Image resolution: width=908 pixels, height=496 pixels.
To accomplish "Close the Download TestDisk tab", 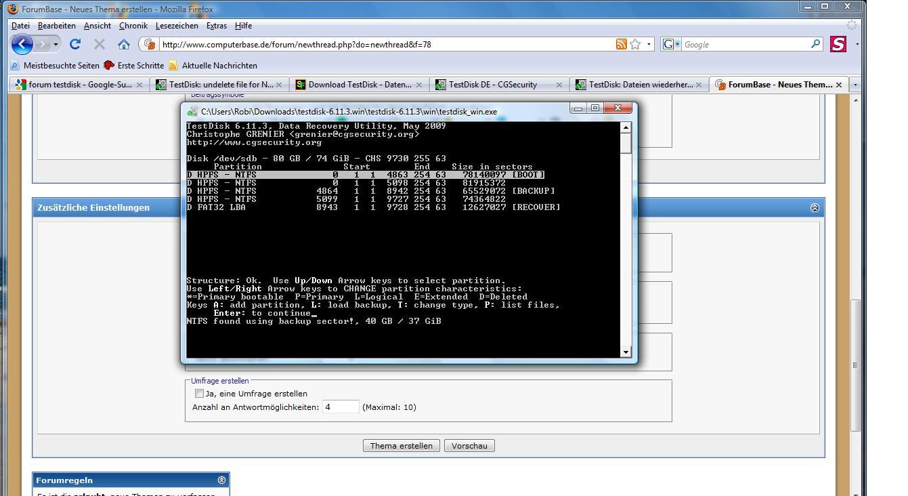I will tap(419, 85).
